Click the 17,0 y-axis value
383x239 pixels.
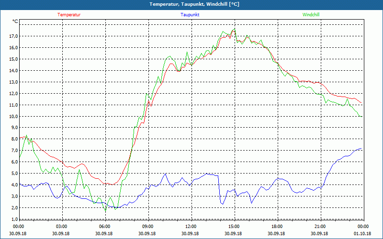click(14, 36)
